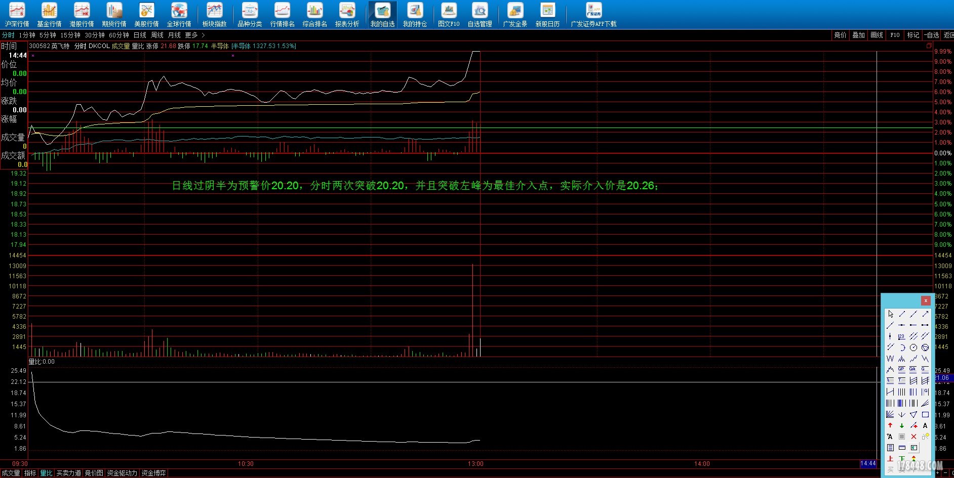This screenshot has width=954, height=478.
Task: Open 美股行情 US stocks icon
Action: pos(146,14)
